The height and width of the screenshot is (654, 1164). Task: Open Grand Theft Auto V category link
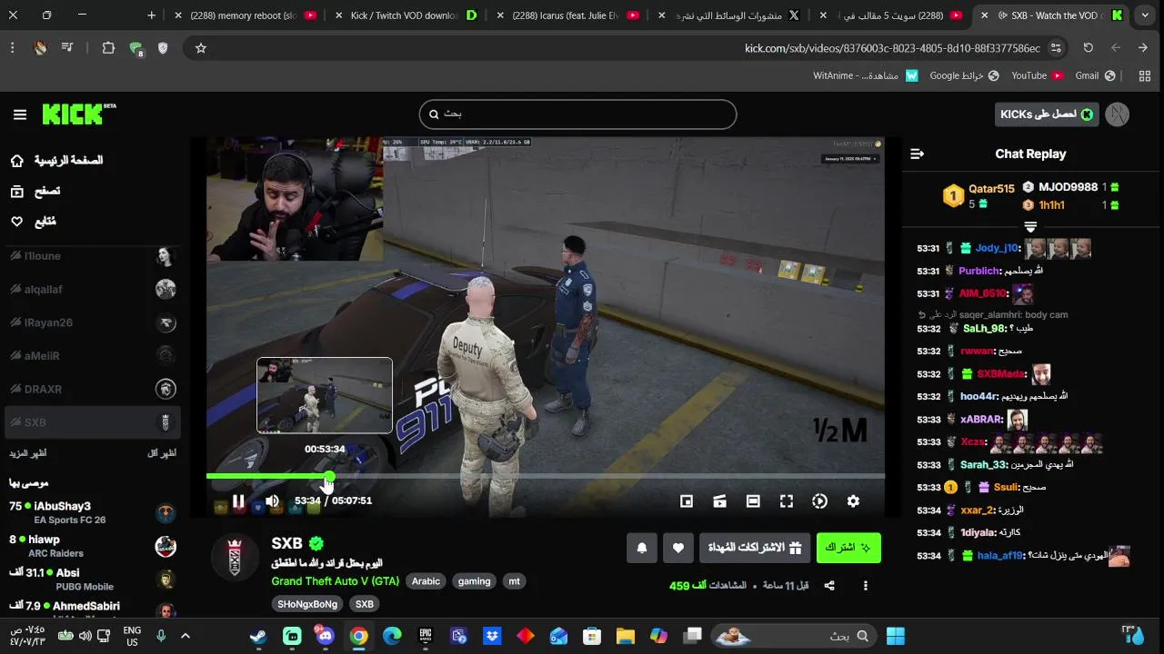pos(335,581)
